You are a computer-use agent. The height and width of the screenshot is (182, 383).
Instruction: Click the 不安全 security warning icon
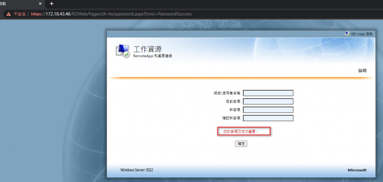pyautogui.click(x=9, y=14)
